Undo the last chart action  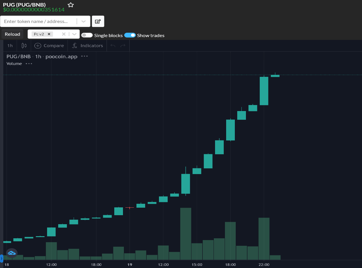pos(113,46)
